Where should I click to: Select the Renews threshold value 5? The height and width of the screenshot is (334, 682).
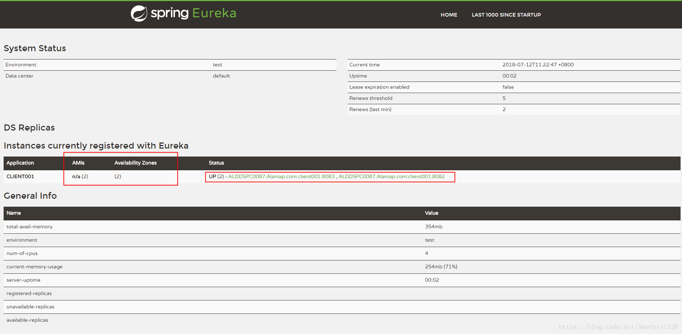pos(504,98)
